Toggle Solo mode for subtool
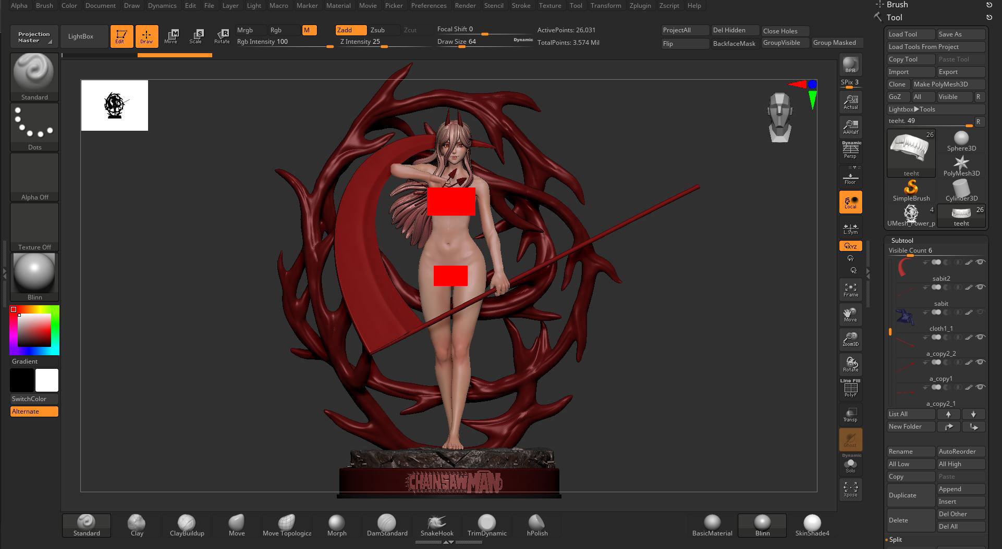Image resolution: width=1002 pixels, height=549 pixels. 850,464
